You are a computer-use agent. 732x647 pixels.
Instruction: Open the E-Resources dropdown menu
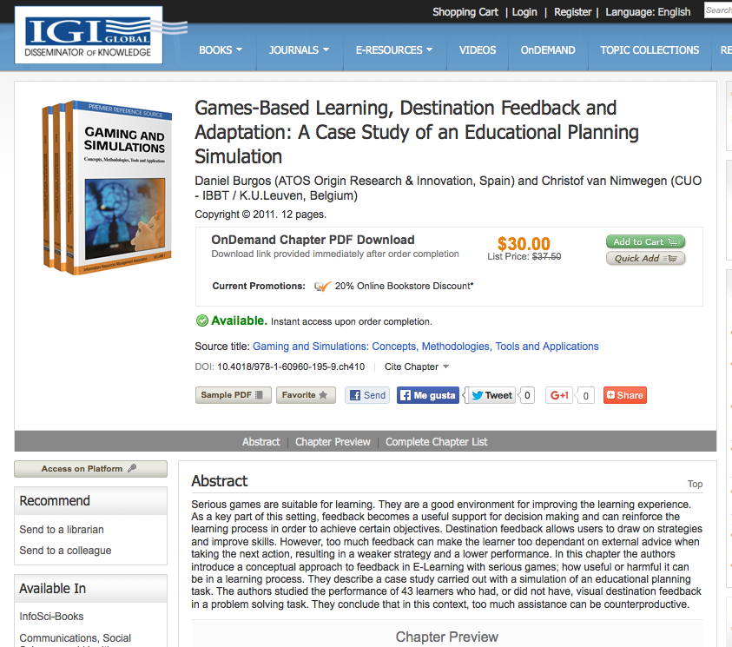tap(393, 50)
